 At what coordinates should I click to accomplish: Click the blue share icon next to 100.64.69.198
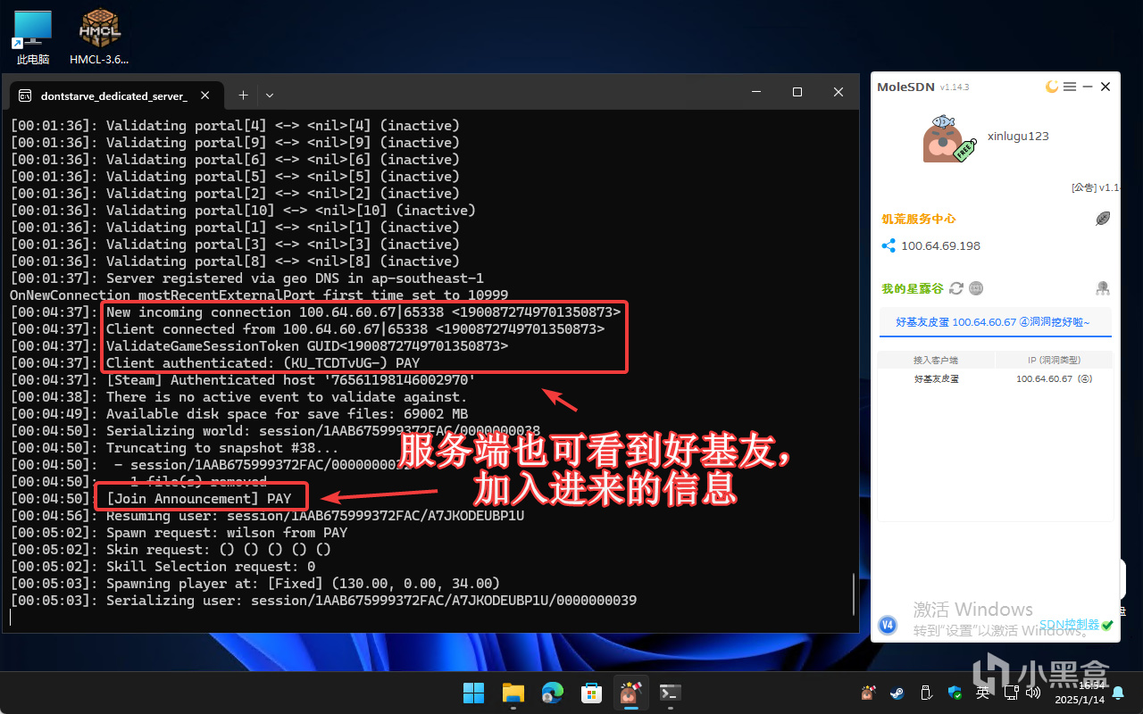(x=888, y=246)
